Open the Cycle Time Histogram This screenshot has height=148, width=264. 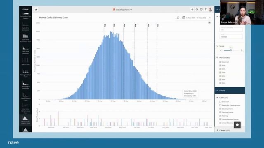[x=26, y=50]
